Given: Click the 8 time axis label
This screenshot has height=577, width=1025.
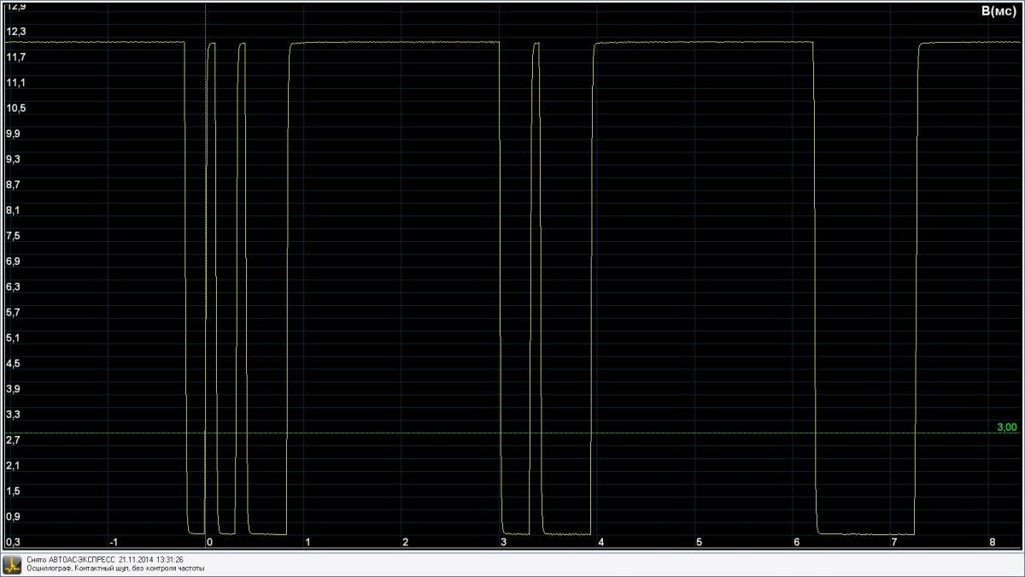Looking at the screenshot, I should pos(992,542).
